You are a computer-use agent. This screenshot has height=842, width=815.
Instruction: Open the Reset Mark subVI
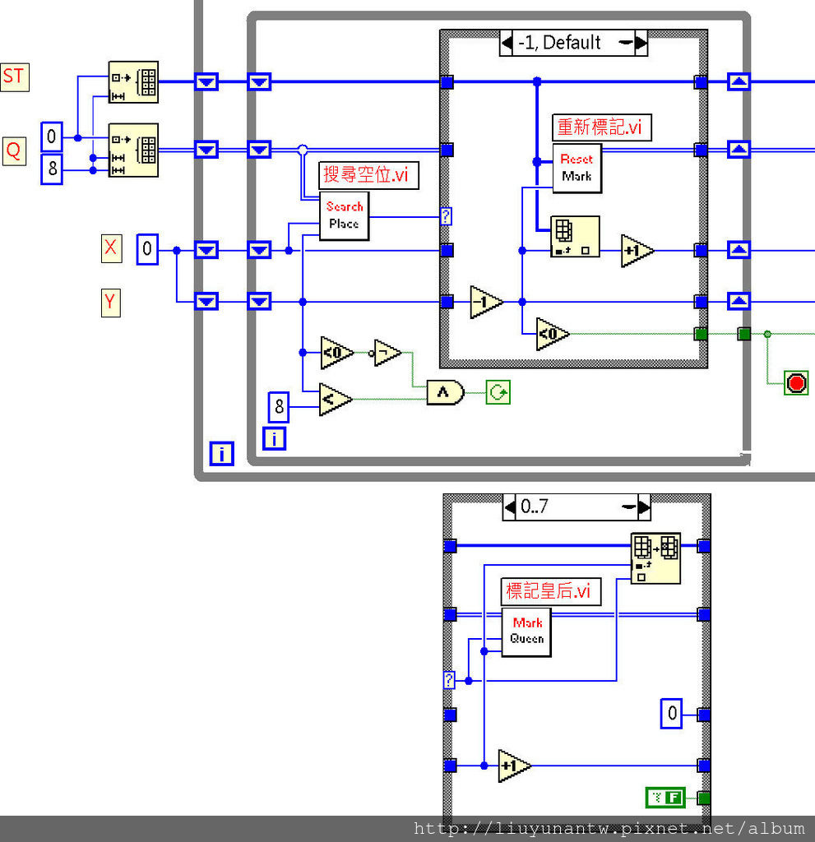tap(577, 168)
